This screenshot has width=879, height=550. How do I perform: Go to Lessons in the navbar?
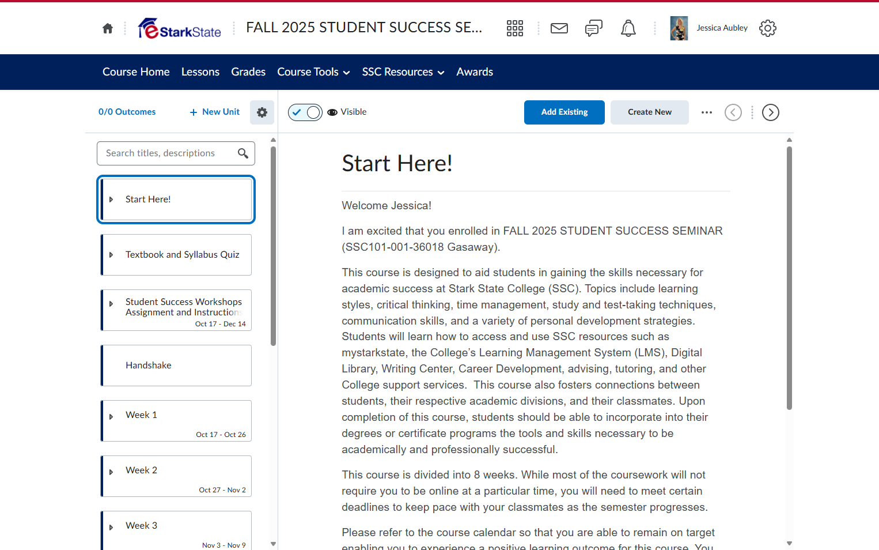[200, 72]
